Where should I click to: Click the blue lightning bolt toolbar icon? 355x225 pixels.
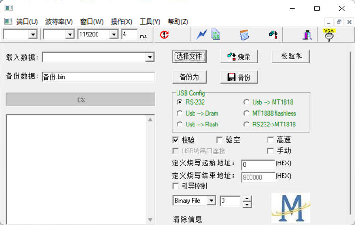click(202, 35)
